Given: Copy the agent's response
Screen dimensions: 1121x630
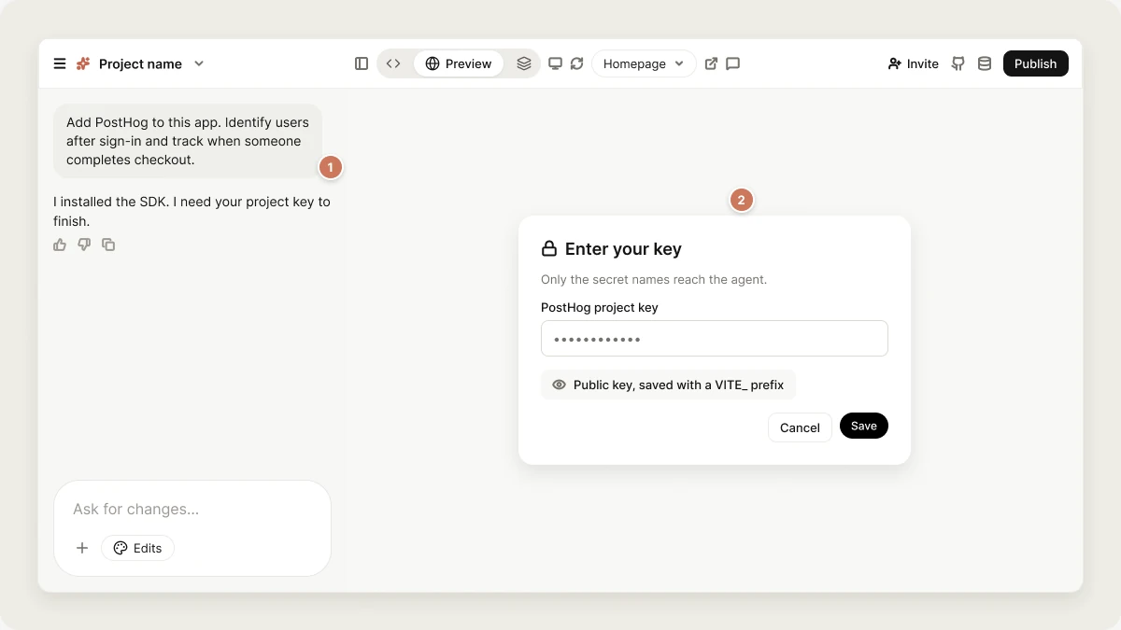Looking at the screenshot, I should (x=108, y=245).
